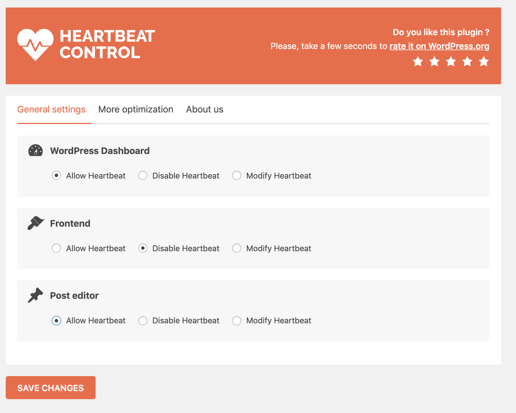Click the Post editor pushpin icon

[x=35, y=295]
